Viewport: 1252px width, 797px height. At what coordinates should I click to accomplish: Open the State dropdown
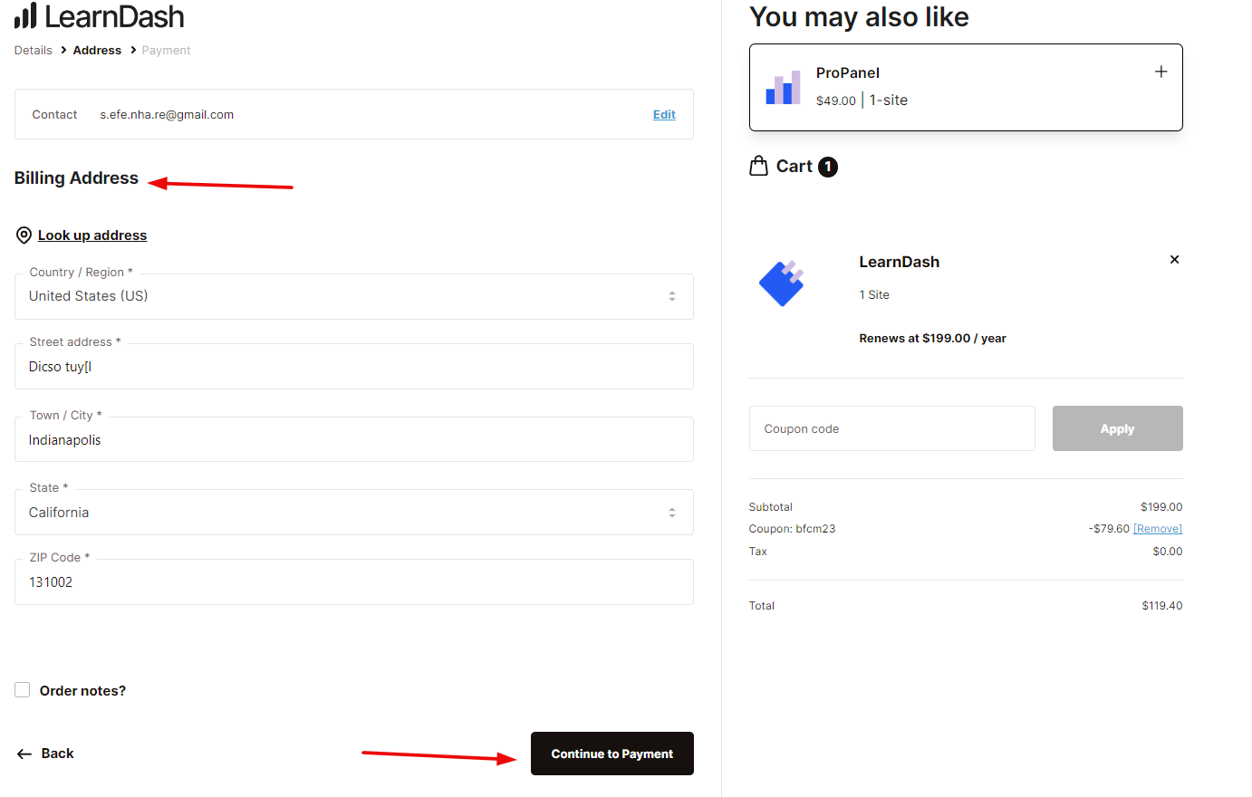click(x=353, y=513)
